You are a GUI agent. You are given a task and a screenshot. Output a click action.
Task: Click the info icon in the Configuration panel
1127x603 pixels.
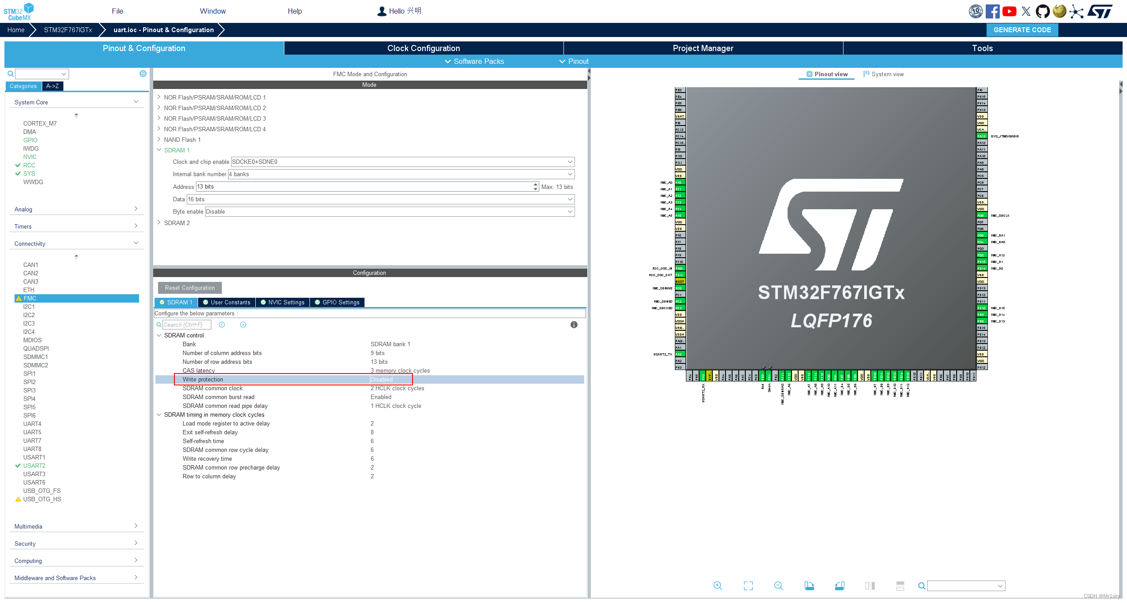[574, 325]
